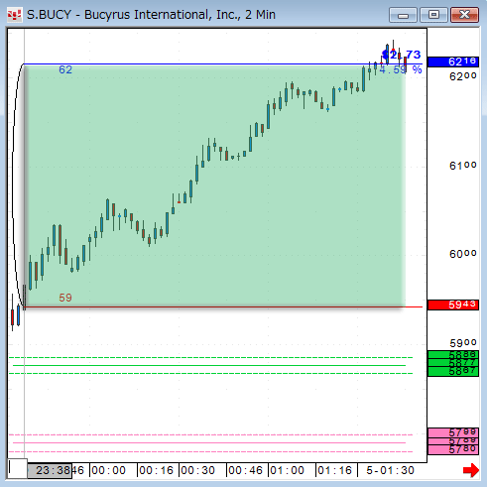
Task: Click the red arrow at bottom right
Action: point(471,470)
